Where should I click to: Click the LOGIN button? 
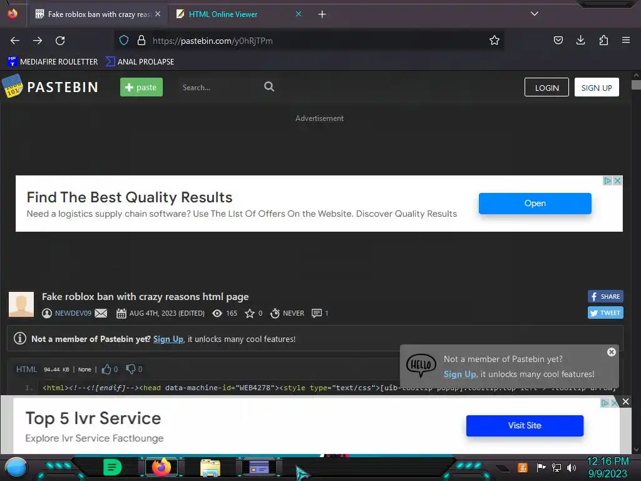(x=546, y=87)
